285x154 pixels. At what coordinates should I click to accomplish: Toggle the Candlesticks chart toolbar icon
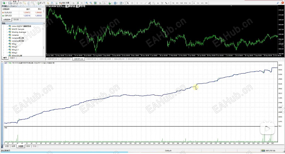click(78, 3)
